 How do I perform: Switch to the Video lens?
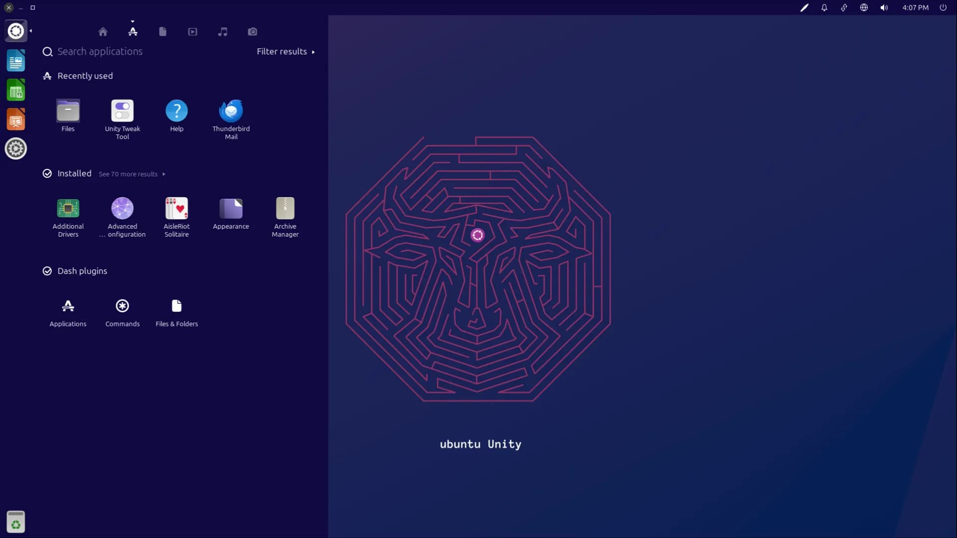click(192, 31)
